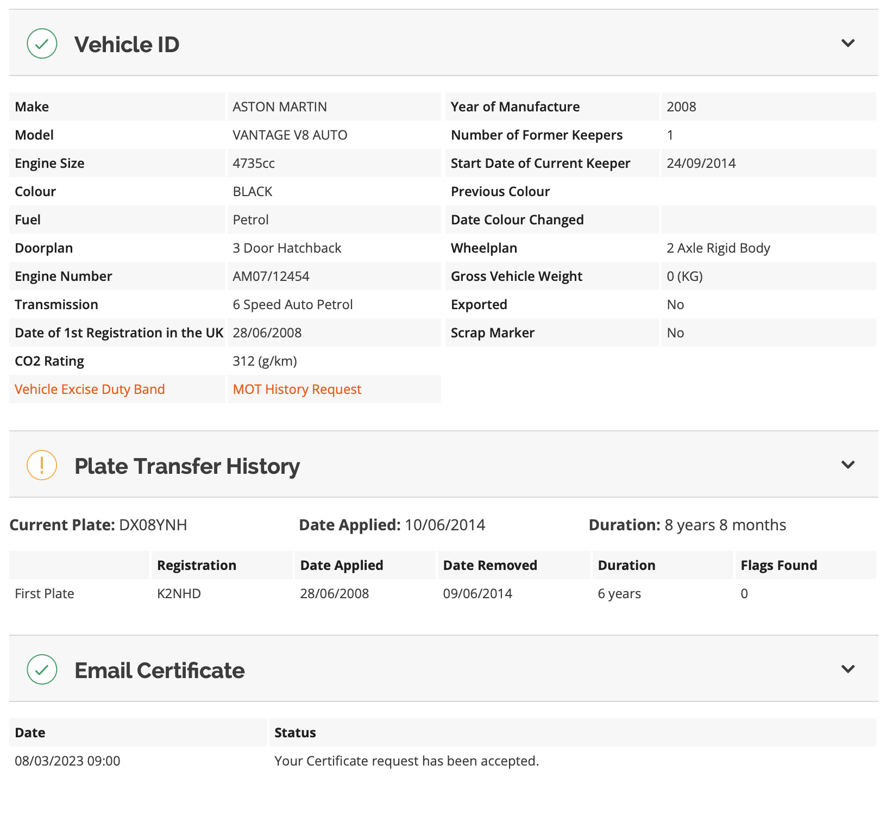Click the First Plate row label
Viewport: 880px width, 815px height.
tap(45, 593)
